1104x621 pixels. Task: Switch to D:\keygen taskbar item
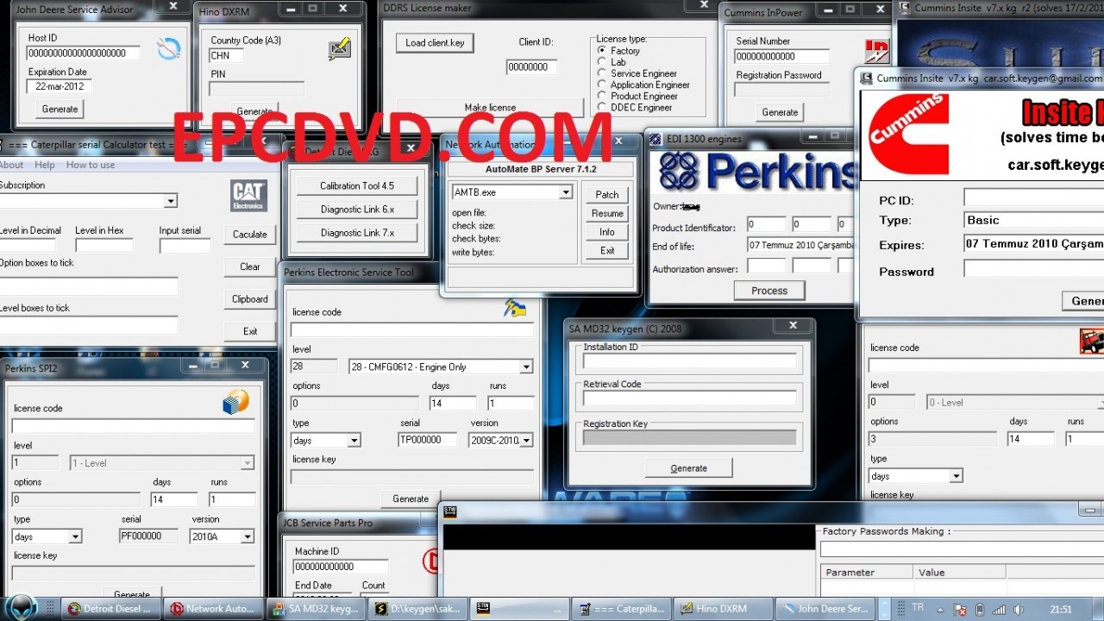[x=417, y=608]
